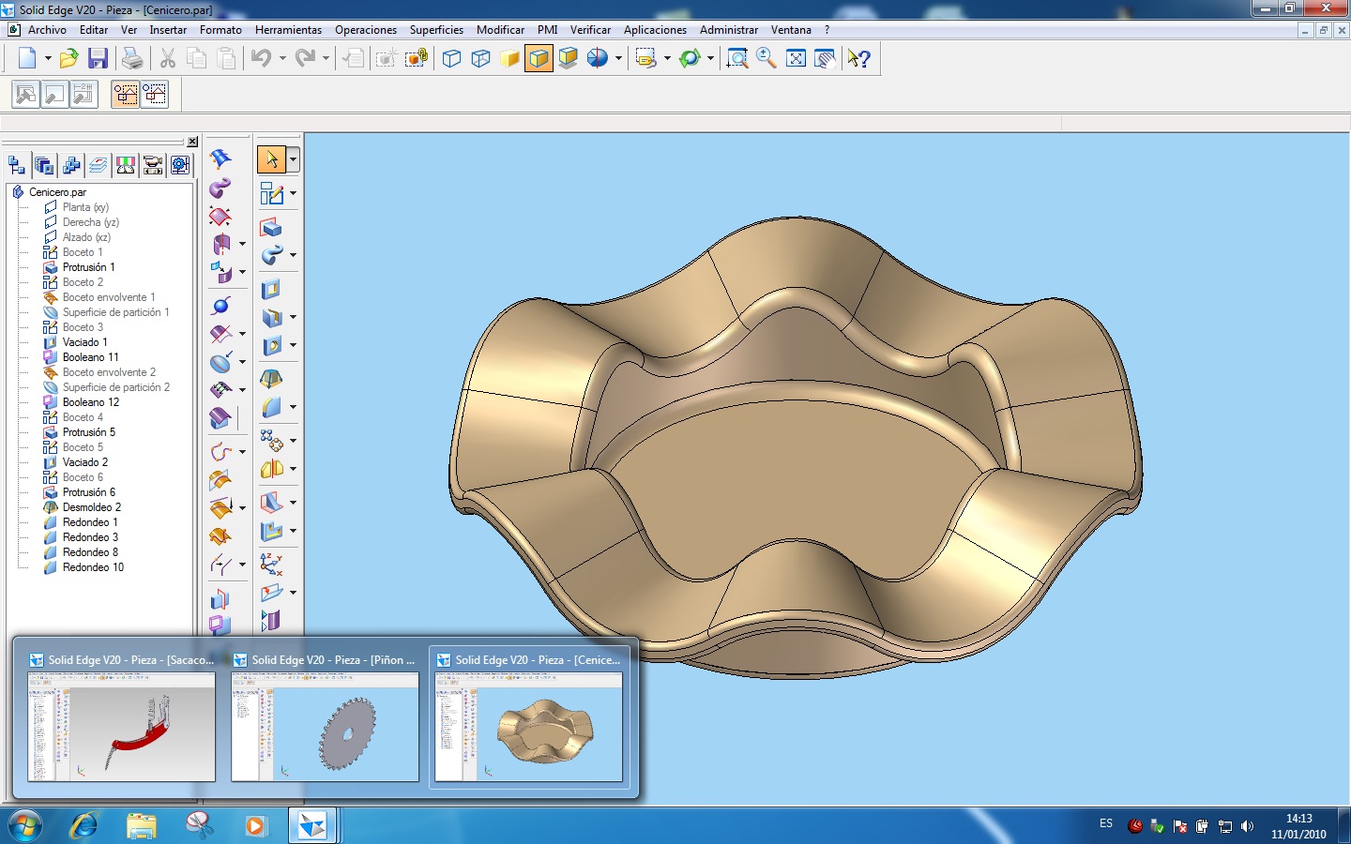Switch to Cenicero window thumbnail

click(x=529, y=718)
